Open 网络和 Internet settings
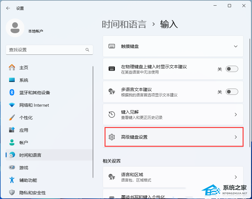252x199 pixels. pyautogui.click(x=49, y=105)
